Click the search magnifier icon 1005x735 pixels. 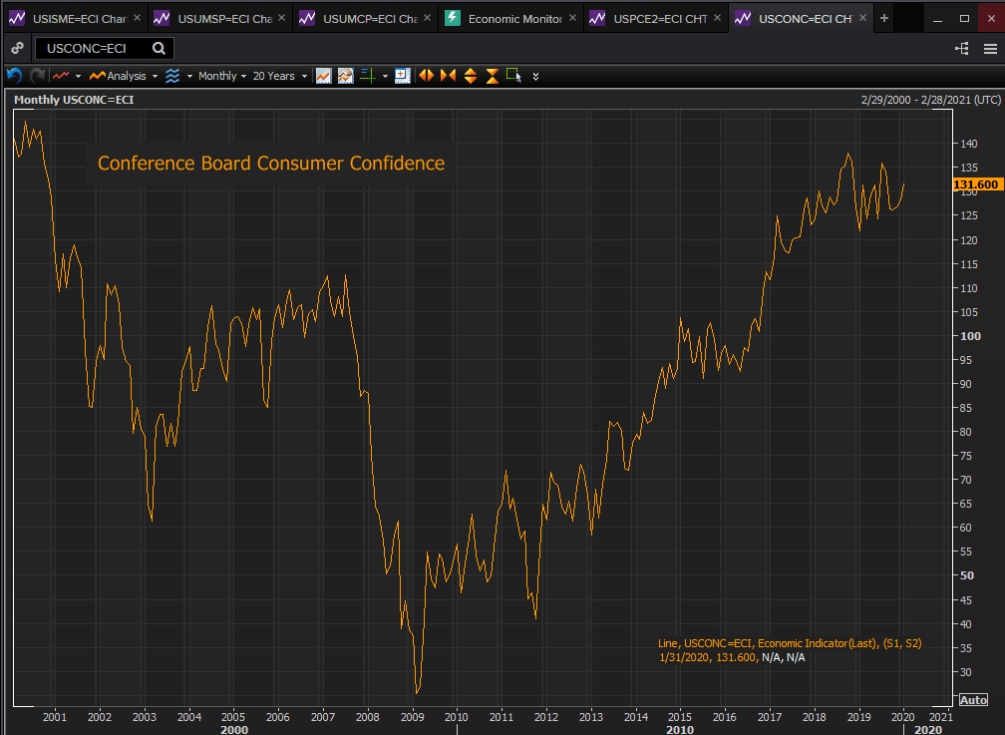(159, 48)
